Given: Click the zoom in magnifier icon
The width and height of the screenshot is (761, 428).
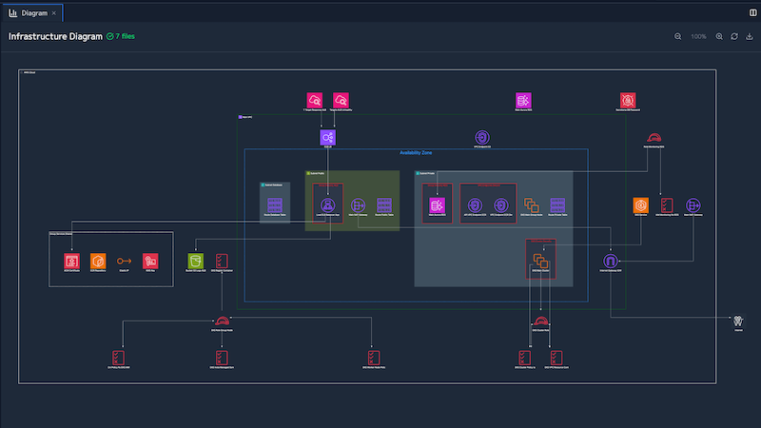Looking at the screenshot, I should (719, 36).
